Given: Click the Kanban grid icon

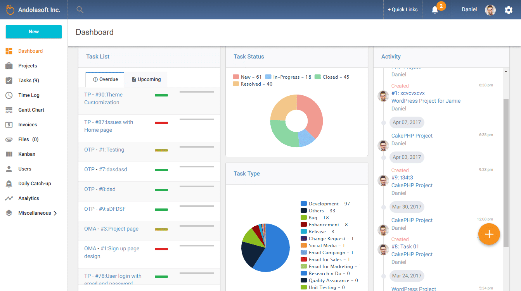Looking at the screenshot, I should (9, 154).
